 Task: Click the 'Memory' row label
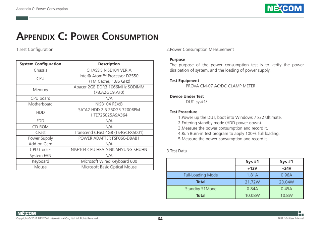pos(40,90)
